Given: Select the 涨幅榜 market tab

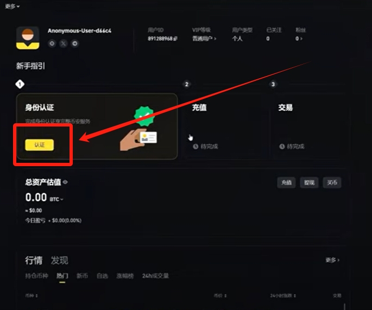Looking at the screenshot, I should coord(125,276).
